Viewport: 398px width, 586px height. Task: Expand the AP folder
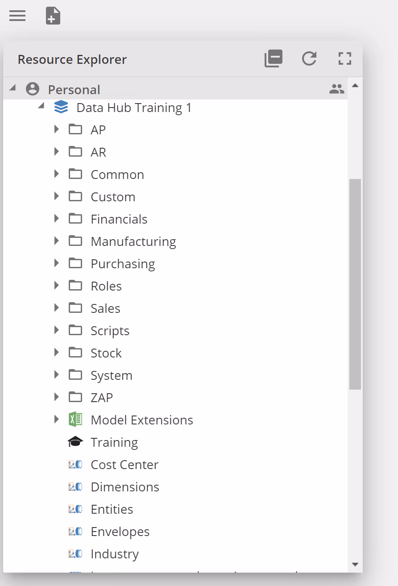click(x=56, y=129)
